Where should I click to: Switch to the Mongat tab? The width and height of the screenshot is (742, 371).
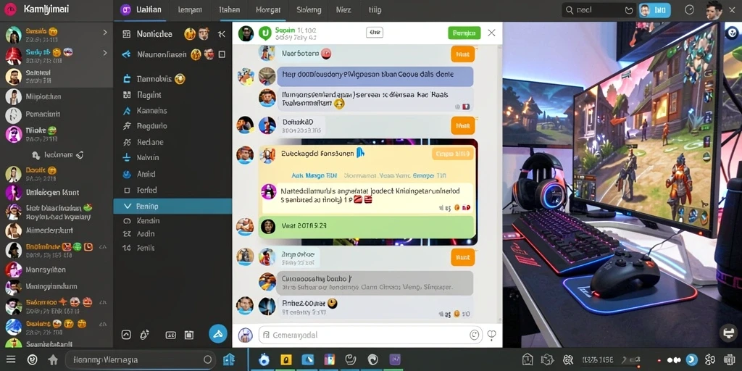pos(268,10)
